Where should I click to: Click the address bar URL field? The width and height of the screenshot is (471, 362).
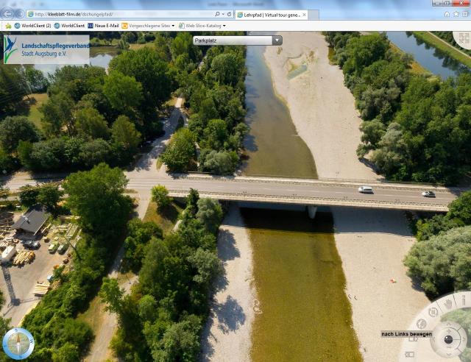118,14
